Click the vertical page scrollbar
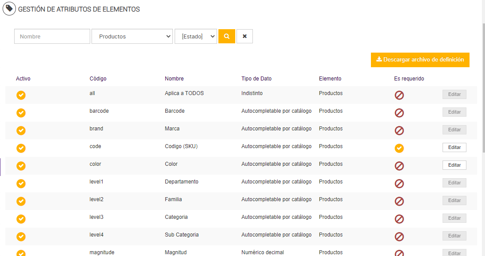This screenshot has width=485, height=256. 483,88
